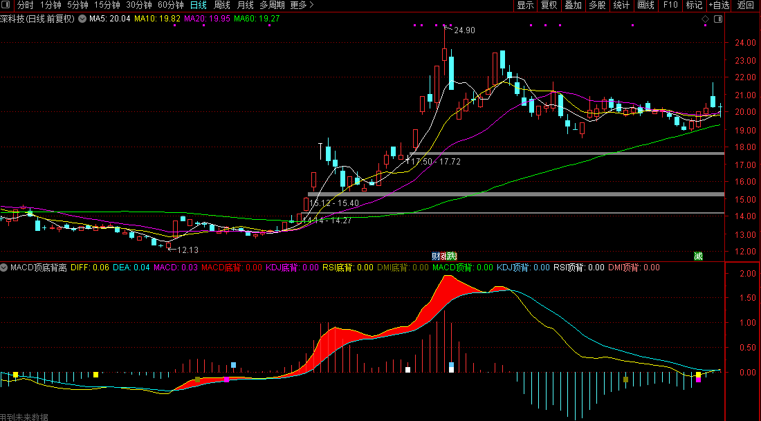Click the DMI顶背: 0.00 label

pyautogui.click(x=634, y=268)
